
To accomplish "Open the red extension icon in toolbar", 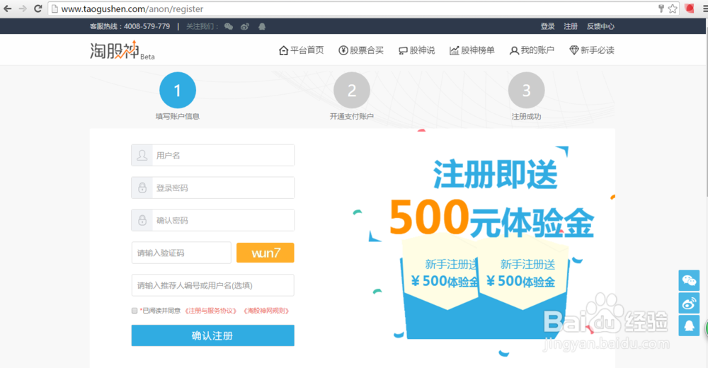I will pos(689,8).
